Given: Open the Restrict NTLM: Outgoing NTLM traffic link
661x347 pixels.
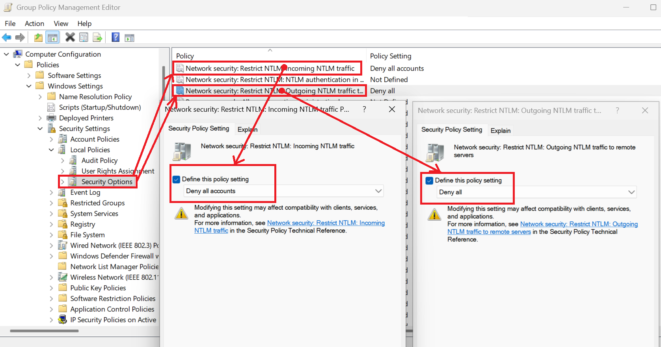Looking at the screenshot, I should (x=579, y=224).
